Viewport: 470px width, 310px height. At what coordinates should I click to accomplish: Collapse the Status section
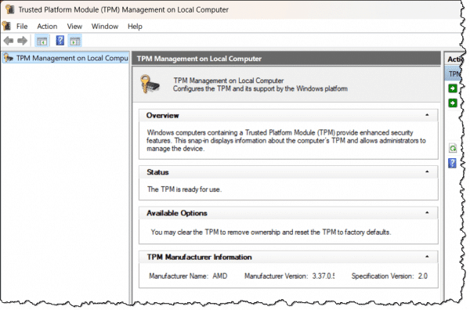(427, 171)
